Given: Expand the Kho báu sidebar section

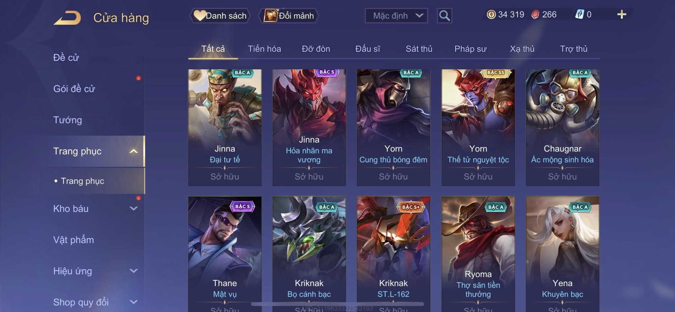Looking at the screenshot, I should [133, 208].
